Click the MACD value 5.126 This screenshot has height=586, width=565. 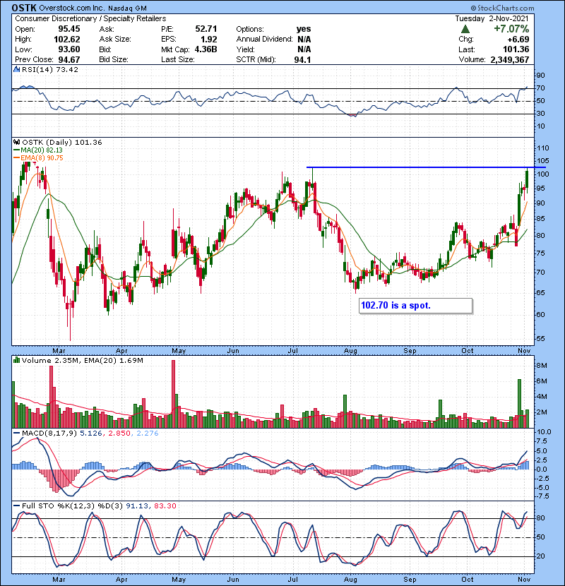pos(91,433)
